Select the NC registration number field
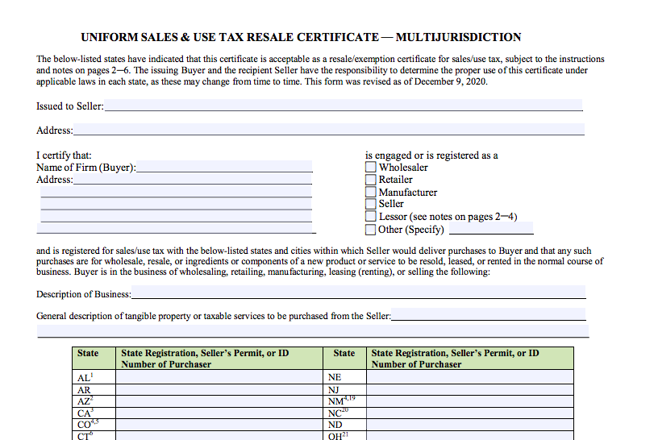 pyautogui.click(x=469, y=413)
